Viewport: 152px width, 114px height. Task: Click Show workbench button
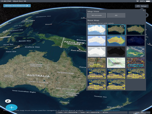pyautogui.click(x=17, y=6)
